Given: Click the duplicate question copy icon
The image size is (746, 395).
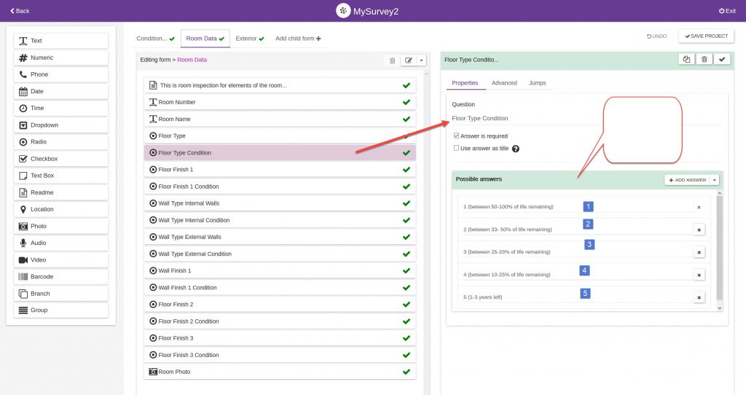Looking at the screenshot, I should click(x=686, y=60).
